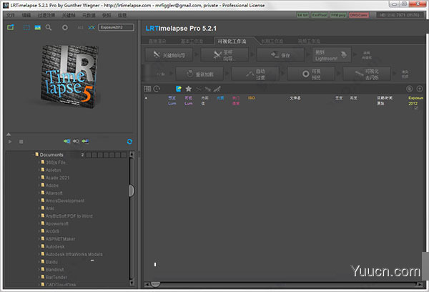Screen dimensions: 429x292
Task: Open the 编辑 menu
Action: 26,15
